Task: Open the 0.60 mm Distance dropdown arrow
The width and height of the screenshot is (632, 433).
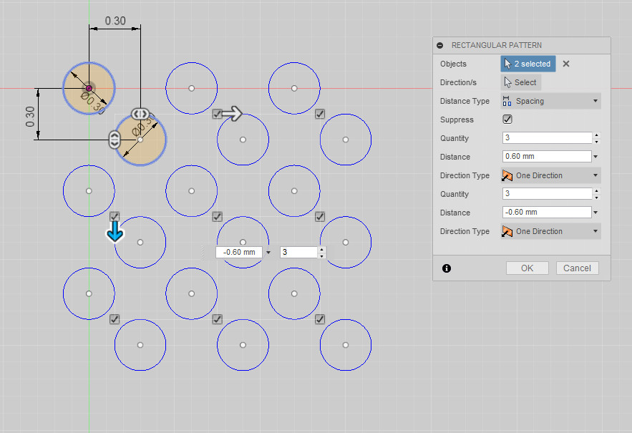Action: click(x=595, y=157)
